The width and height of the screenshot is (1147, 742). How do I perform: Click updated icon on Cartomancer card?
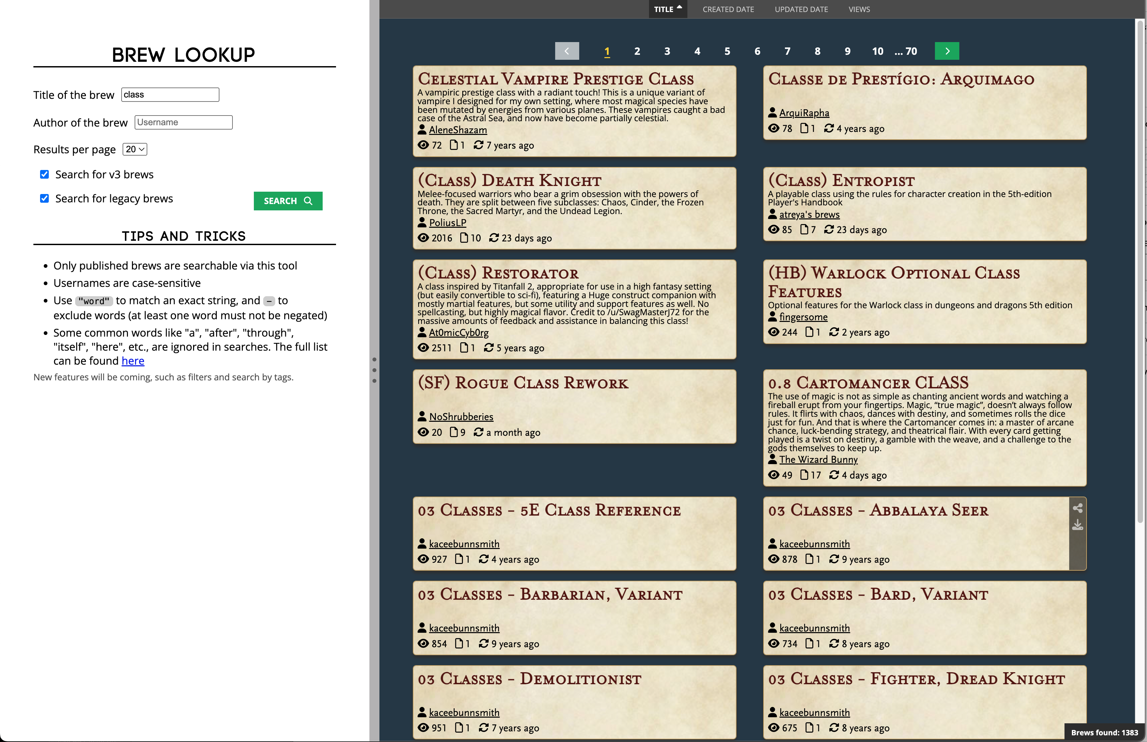tap(834, 475)
